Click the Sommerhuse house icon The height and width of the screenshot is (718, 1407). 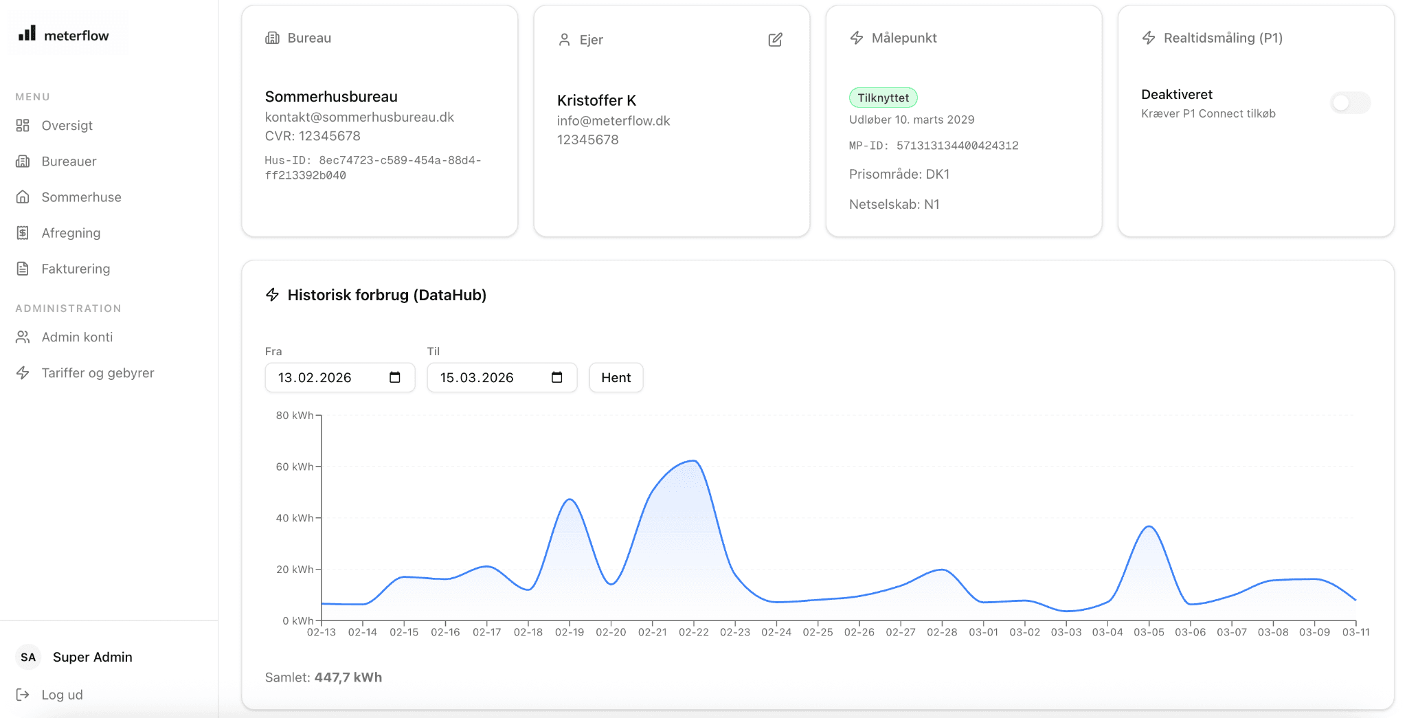coord(23,197)
